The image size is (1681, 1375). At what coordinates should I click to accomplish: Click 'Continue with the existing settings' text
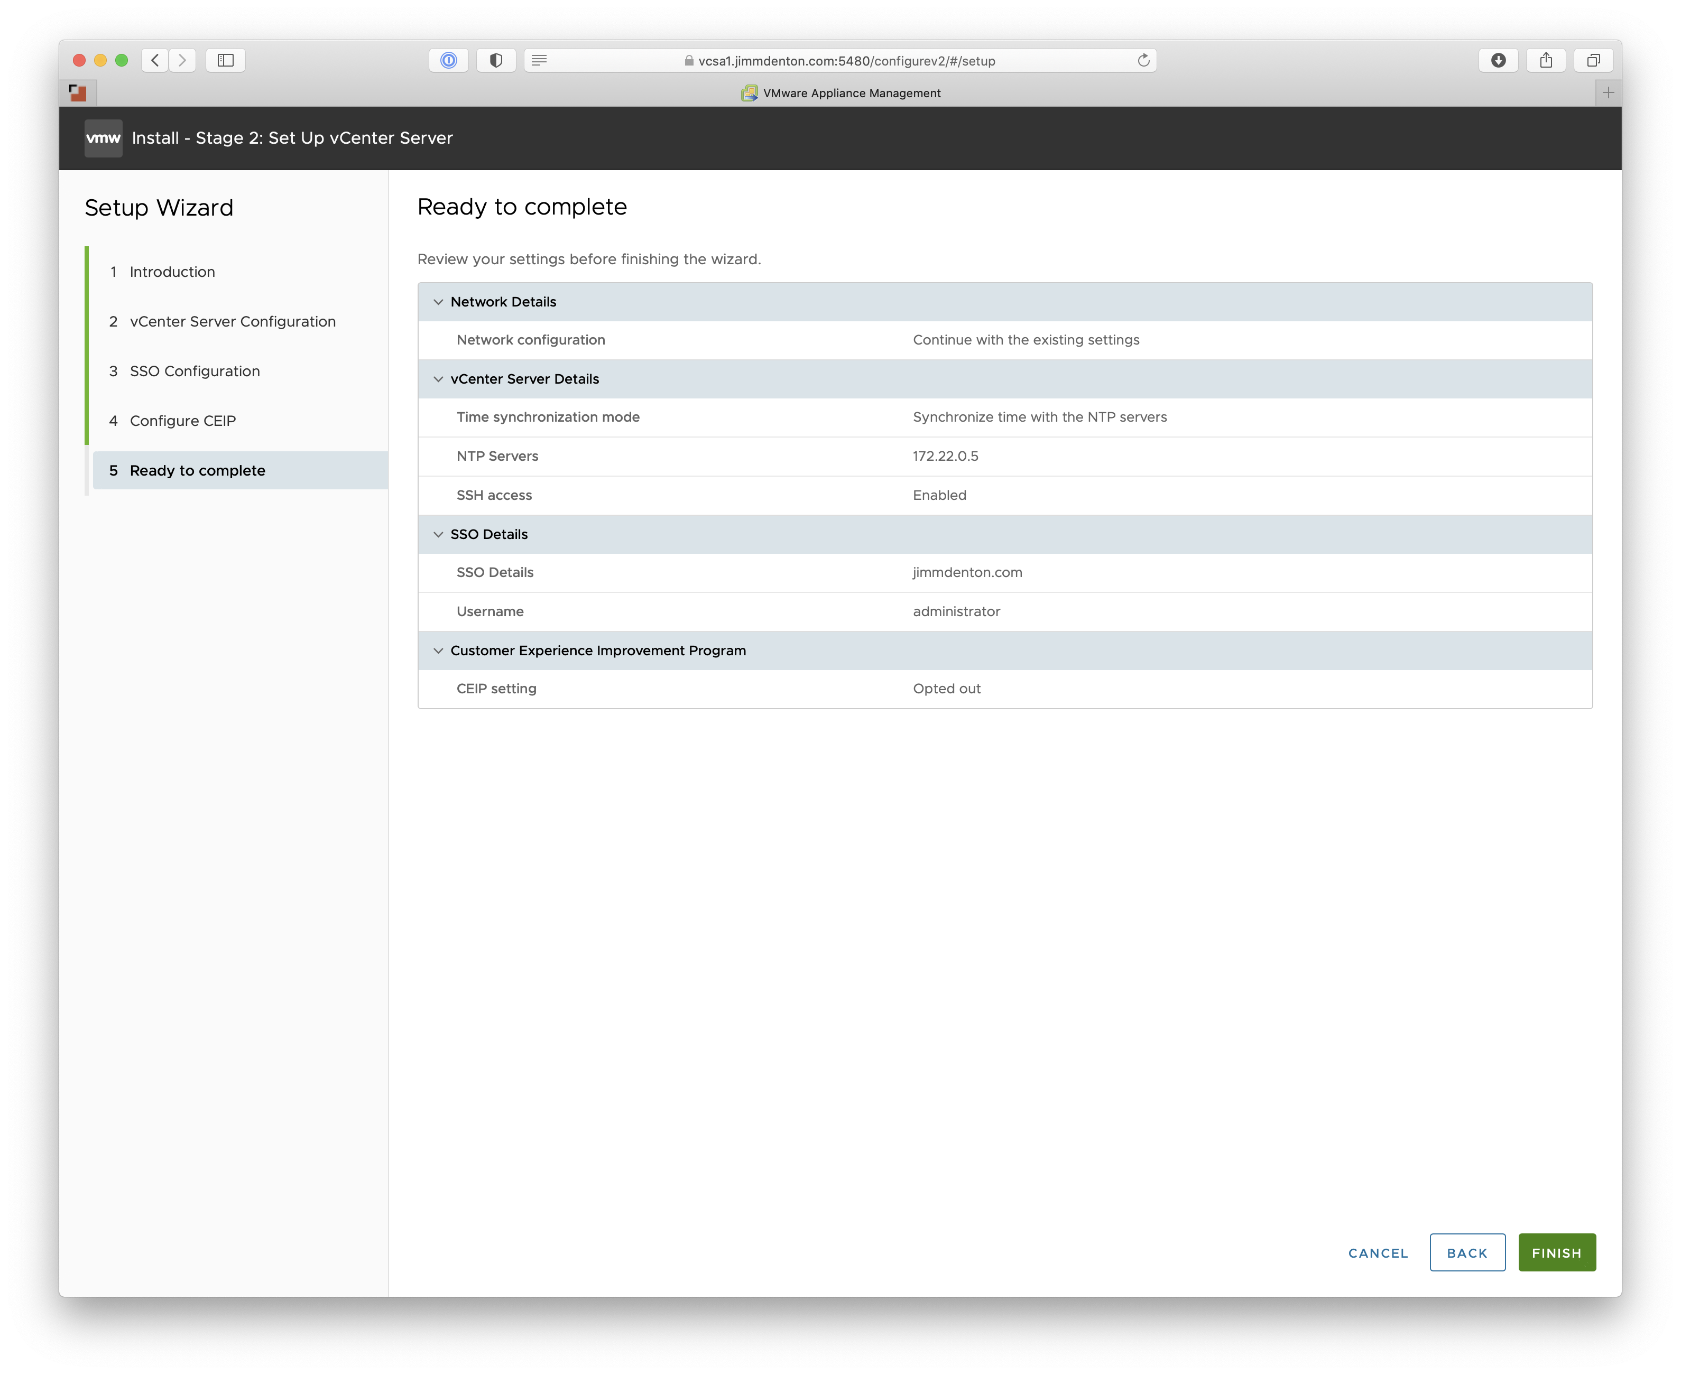point(1026,340)
